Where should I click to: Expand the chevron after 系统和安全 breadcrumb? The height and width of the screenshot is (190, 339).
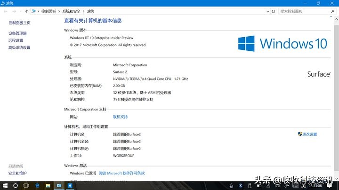coord(84,11)
